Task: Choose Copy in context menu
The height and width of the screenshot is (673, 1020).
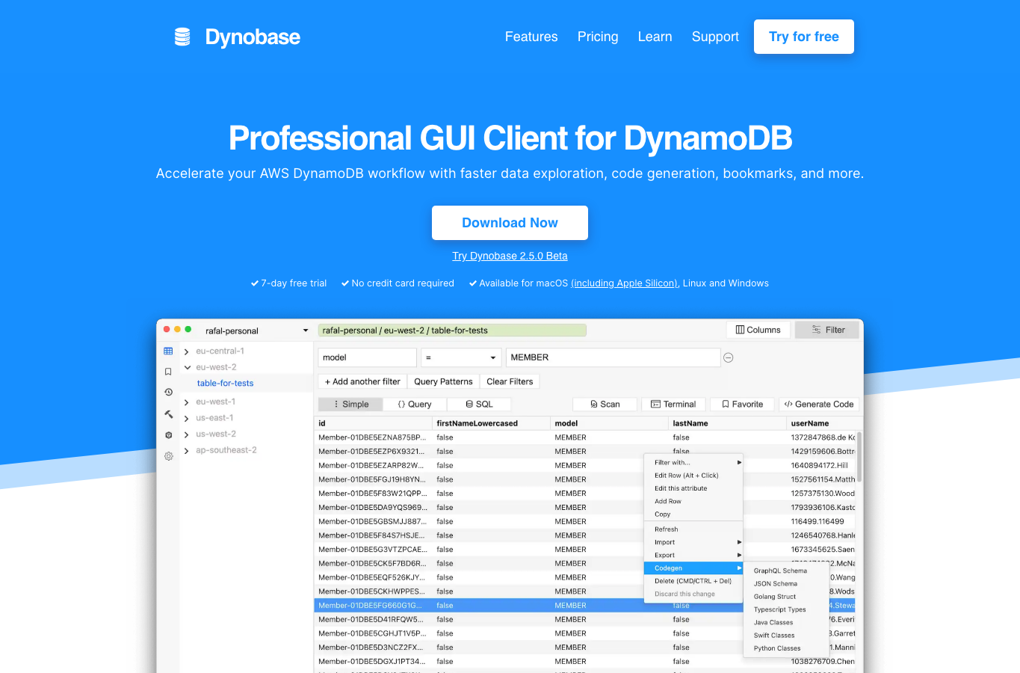Action: coord(693,514)
